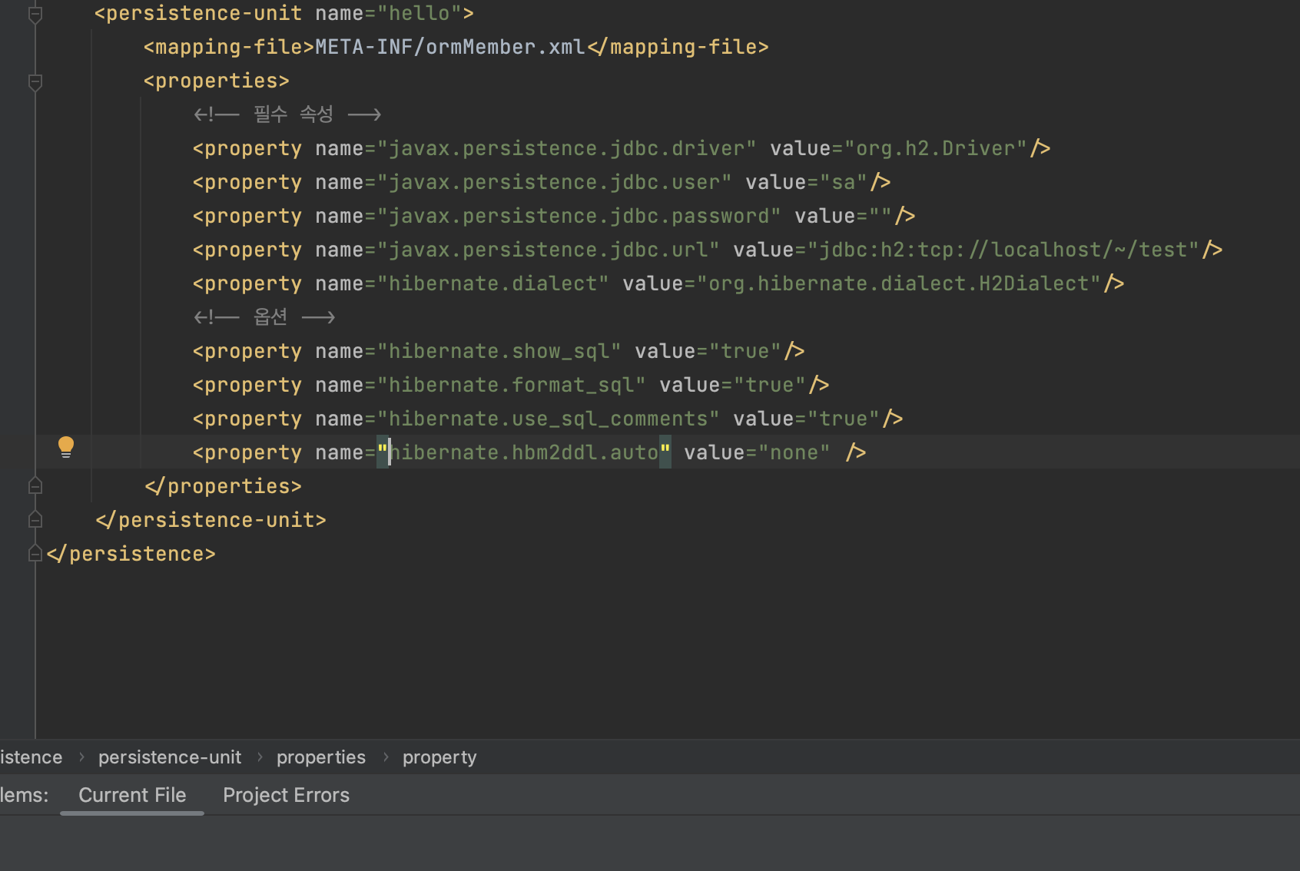Select property in the breadcrumb bar
Image resolution: width=1300 pixels, height=871 pixels.
[x=439, y=757]
